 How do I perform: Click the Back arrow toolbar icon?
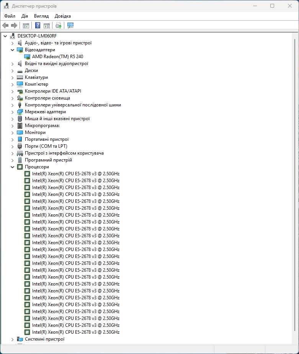coord(5,26)
